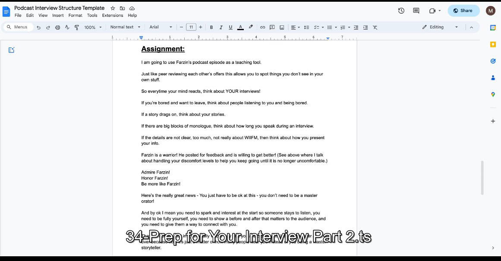Open the Zoom level dropdown
This screenshot has width=501, height=261.
92,27
